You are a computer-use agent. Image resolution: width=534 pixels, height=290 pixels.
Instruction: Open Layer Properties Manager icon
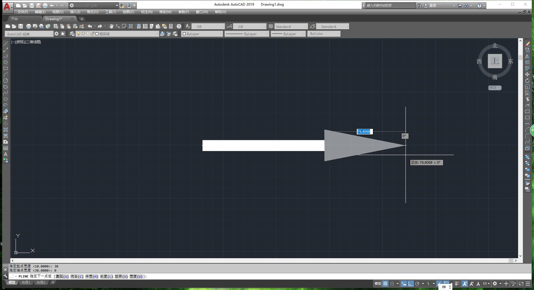tap(72, 34)
